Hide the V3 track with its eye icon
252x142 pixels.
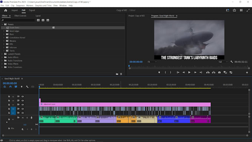[23, 105]
